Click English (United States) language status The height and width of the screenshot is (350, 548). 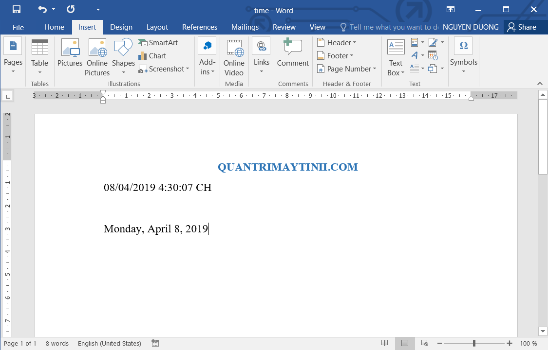(110, 343)
